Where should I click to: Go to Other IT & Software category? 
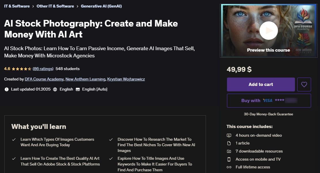tap(55, 6)
